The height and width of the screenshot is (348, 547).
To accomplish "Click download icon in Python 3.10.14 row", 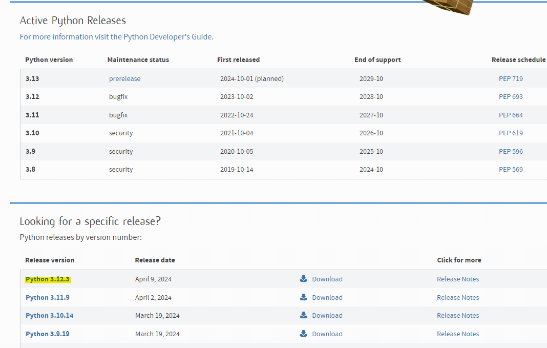I will (304, 315).
